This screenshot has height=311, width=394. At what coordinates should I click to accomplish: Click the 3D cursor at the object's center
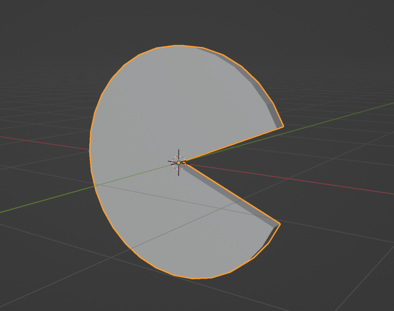click(179, 163)
